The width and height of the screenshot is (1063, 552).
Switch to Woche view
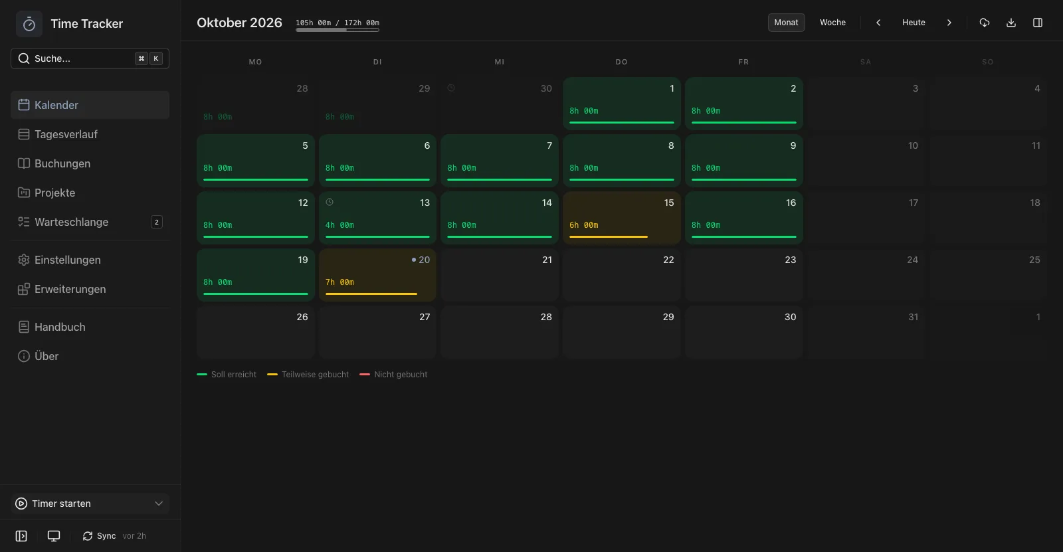pyautogui.click(x=832, y=23)
